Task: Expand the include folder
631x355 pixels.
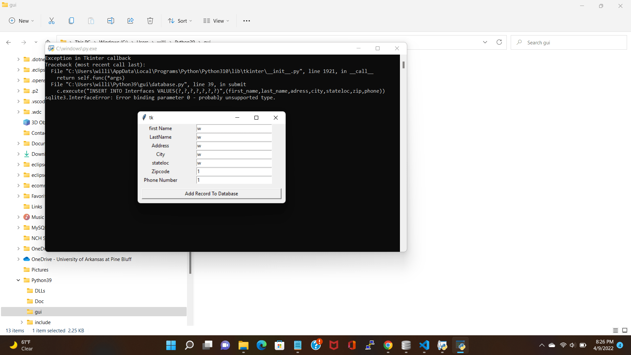Action: [22, 322]
